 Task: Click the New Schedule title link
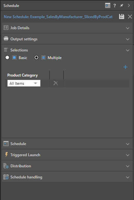click(58, 17)
